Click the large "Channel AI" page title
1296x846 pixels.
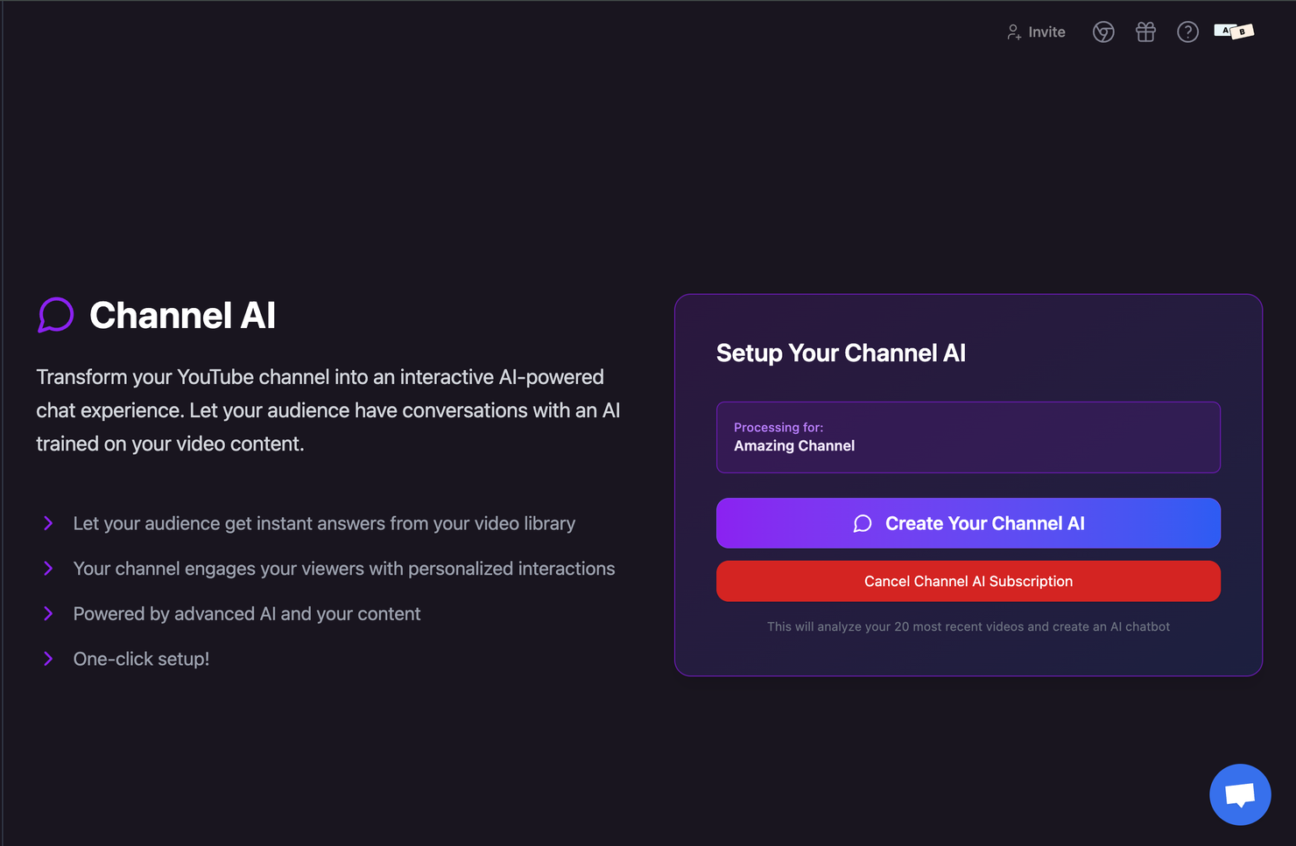(182, 316)
